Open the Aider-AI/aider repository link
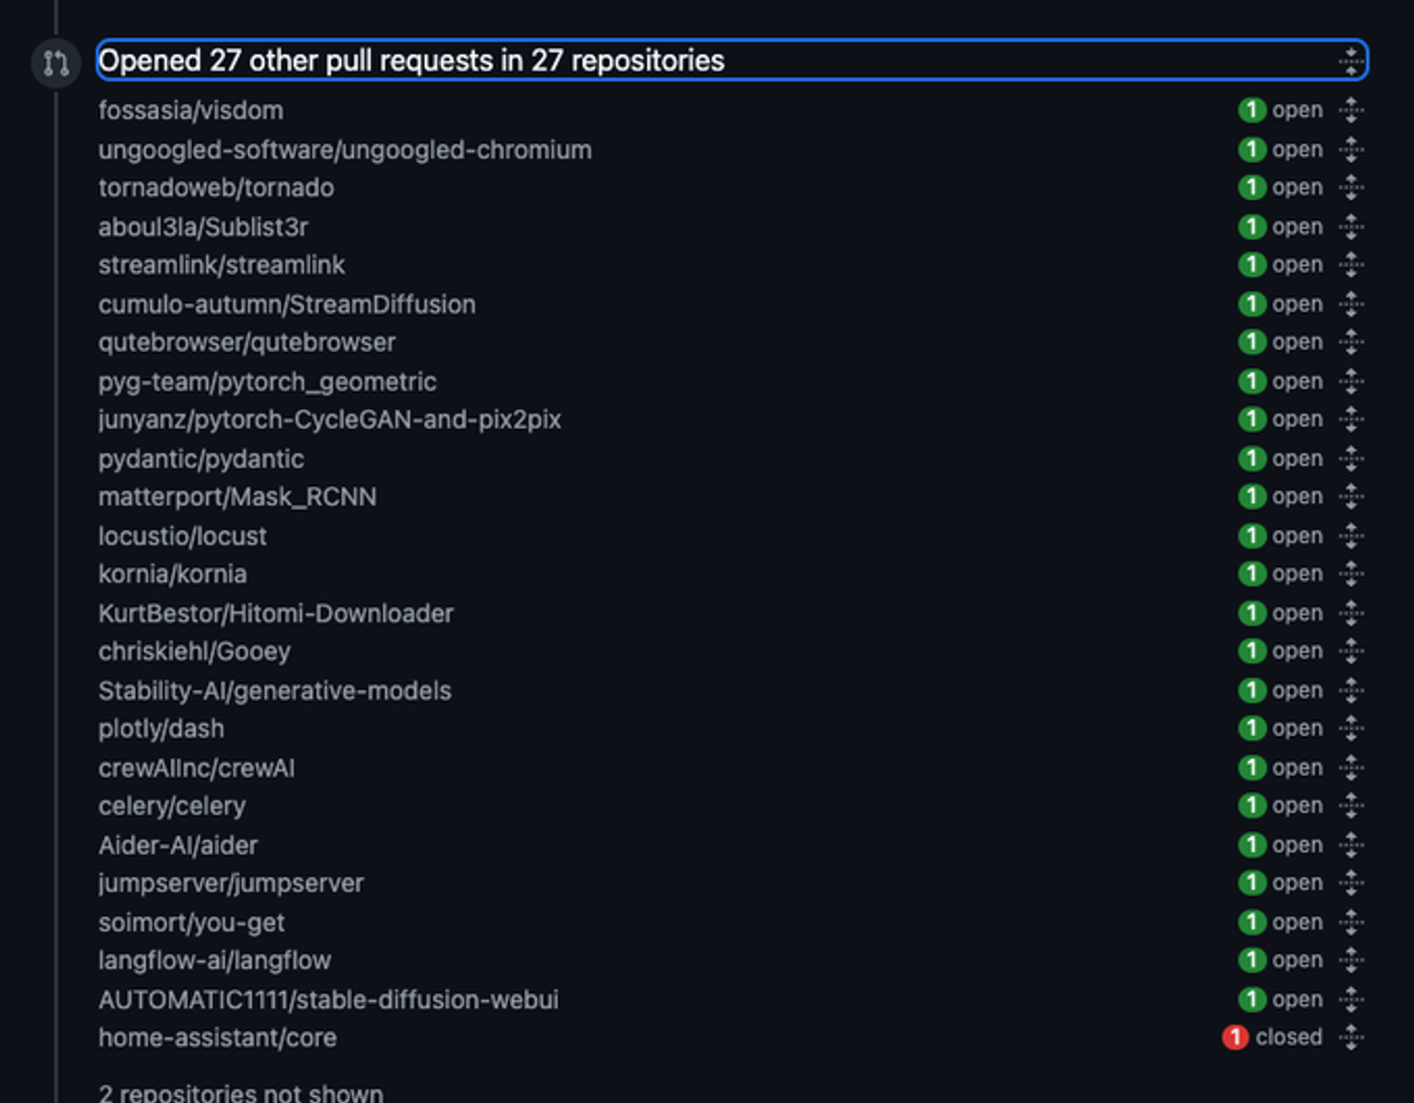 178,845
